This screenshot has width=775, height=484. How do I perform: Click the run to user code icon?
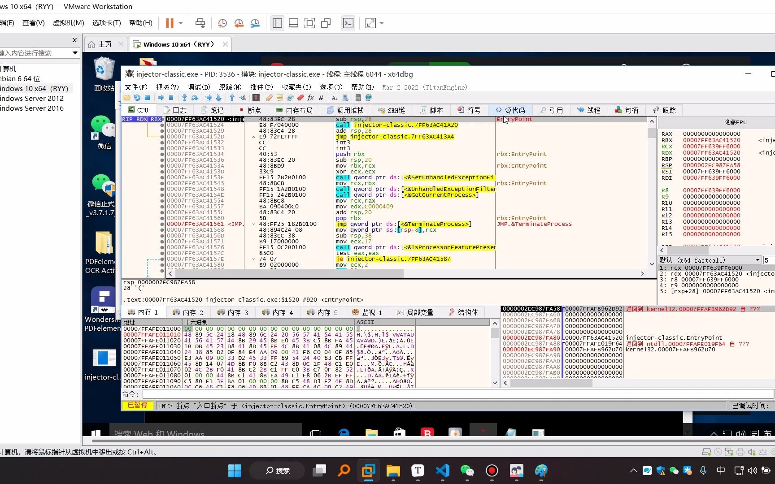tap(243, 98)
